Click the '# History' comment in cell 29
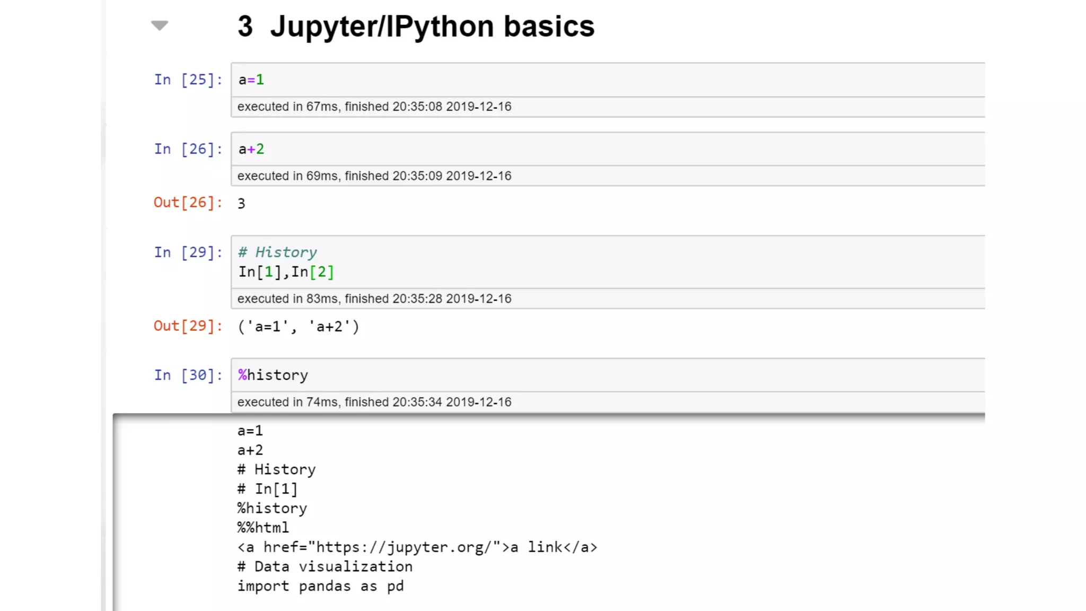1086x611 pixels. coord(277,252)
